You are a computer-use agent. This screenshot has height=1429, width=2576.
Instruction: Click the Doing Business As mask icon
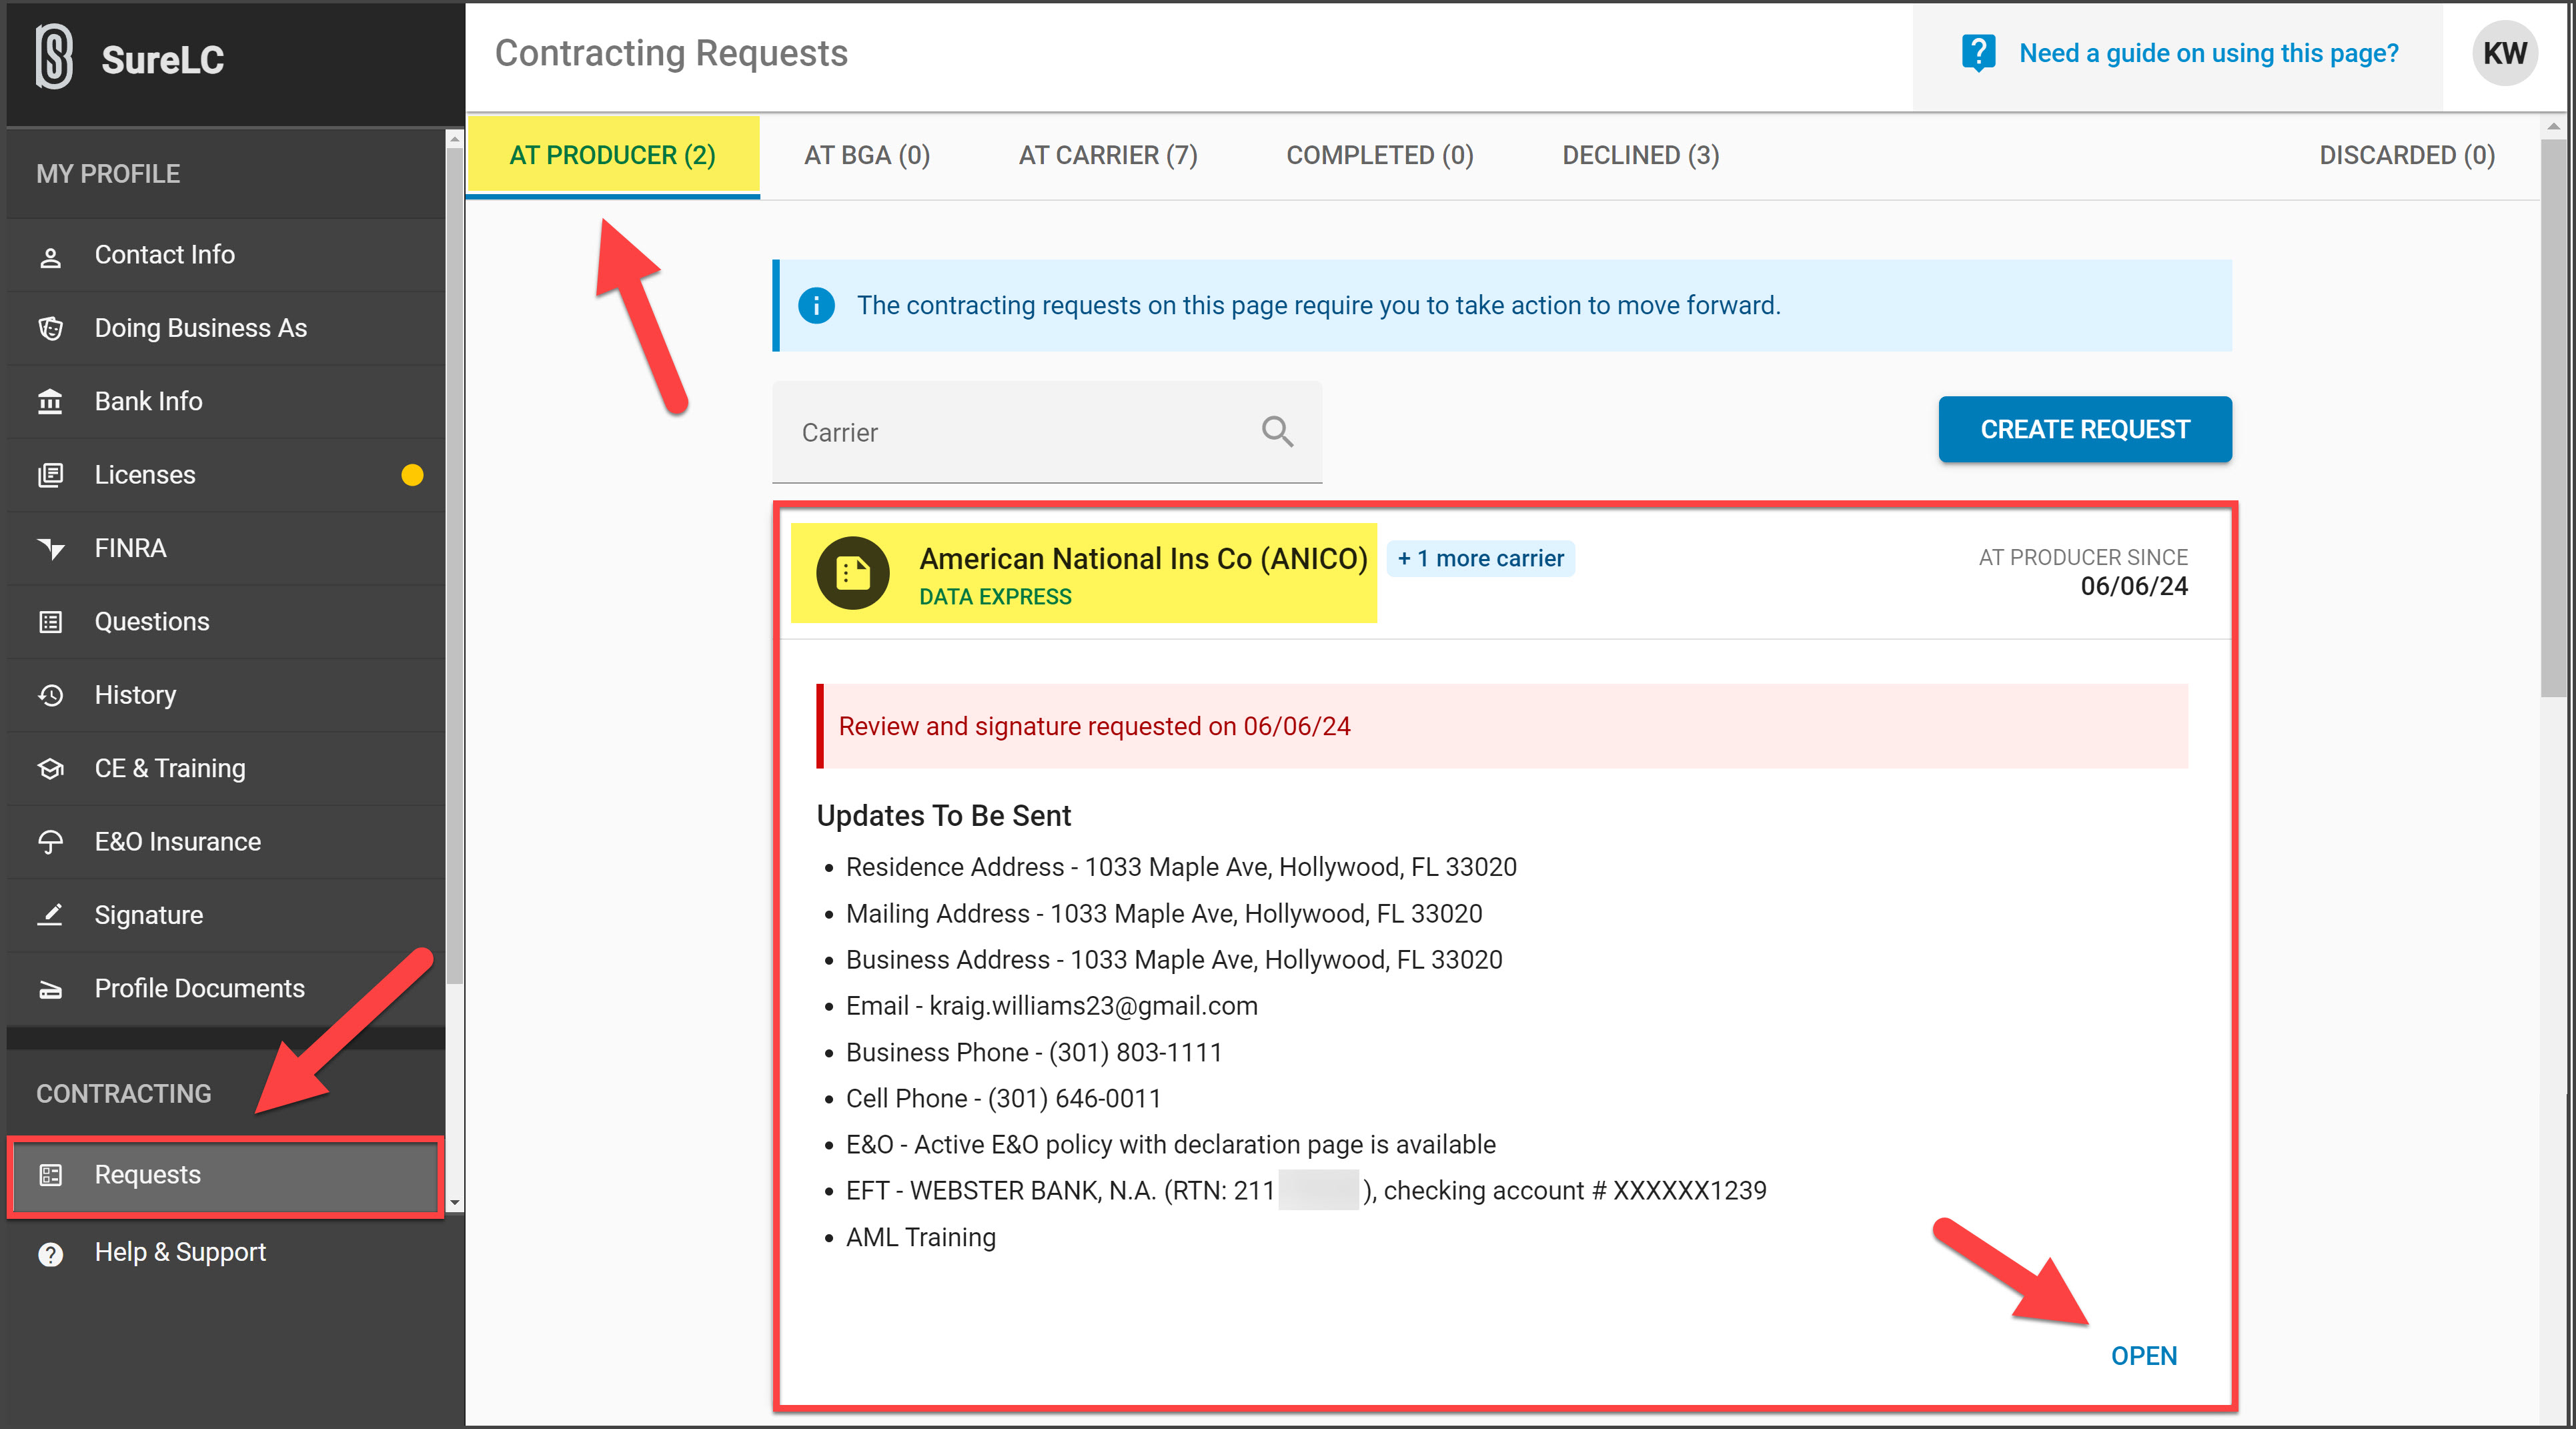pyautogui.click(x=50, y=328)
